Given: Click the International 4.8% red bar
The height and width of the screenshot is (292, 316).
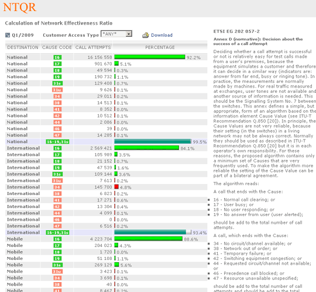Looking at the screenshot, I should coord(116,187).
